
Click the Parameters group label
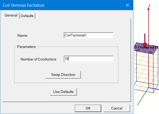(26, 47)
